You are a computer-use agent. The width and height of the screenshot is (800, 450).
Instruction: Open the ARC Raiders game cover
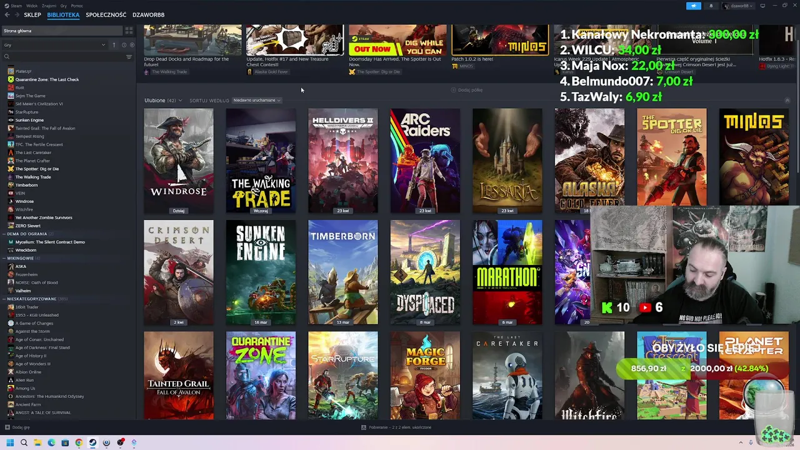425,161
